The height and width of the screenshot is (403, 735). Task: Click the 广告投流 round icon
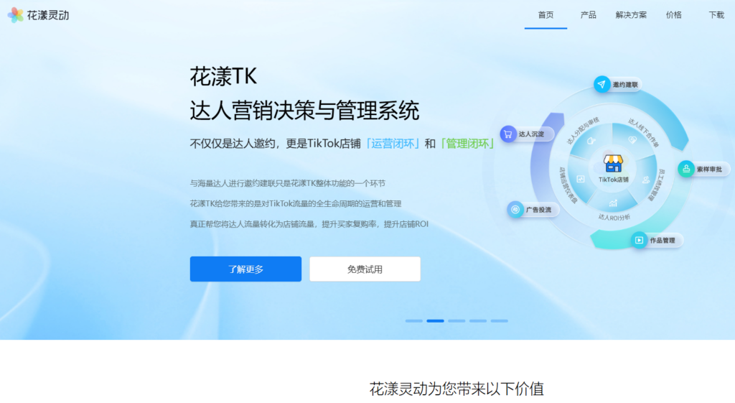[515, 210]
